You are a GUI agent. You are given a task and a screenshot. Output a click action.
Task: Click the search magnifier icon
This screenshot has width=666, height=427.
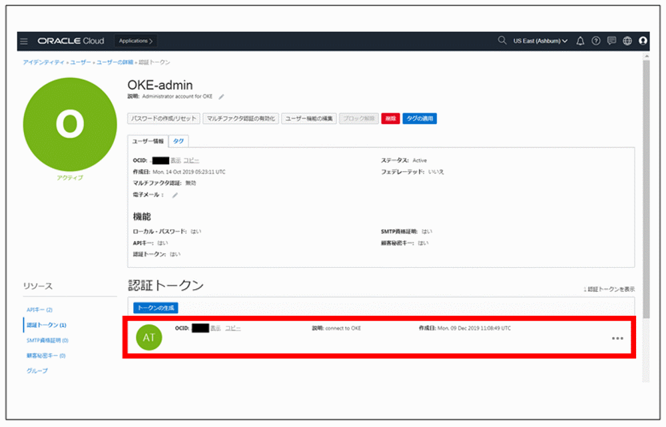[x=501, y=41]
